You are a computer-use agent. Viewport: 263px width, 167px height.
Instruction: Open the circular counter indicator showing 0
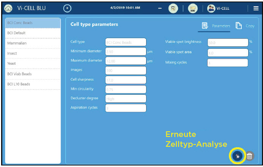pos(67,8)
